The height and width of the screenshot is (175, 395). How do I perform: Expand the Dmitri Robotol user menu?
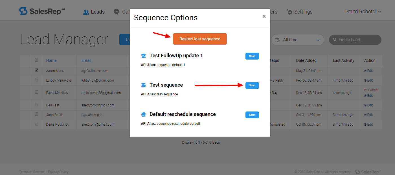click(363, 12)
